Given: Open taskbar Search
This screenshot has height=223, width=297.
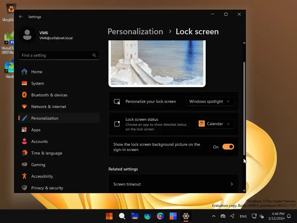Looking at the screenshot, I should pyautogui.click(x=122, y=216).
